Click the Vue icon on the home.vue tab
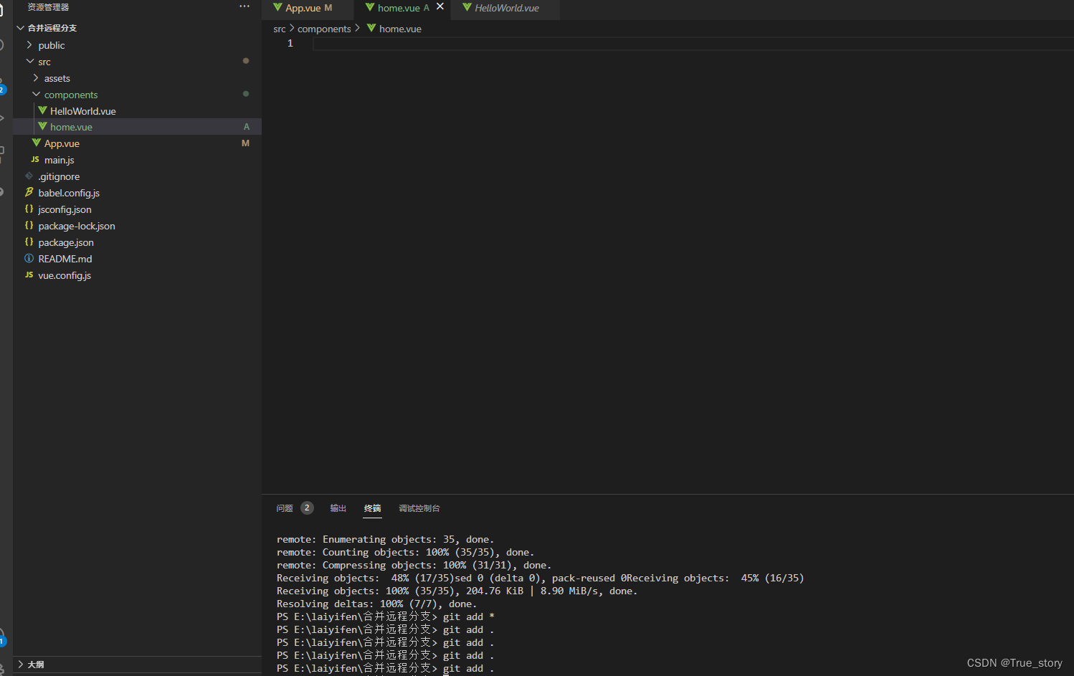This screenshot has height=676, width=1074. click(x=370, y=7)
